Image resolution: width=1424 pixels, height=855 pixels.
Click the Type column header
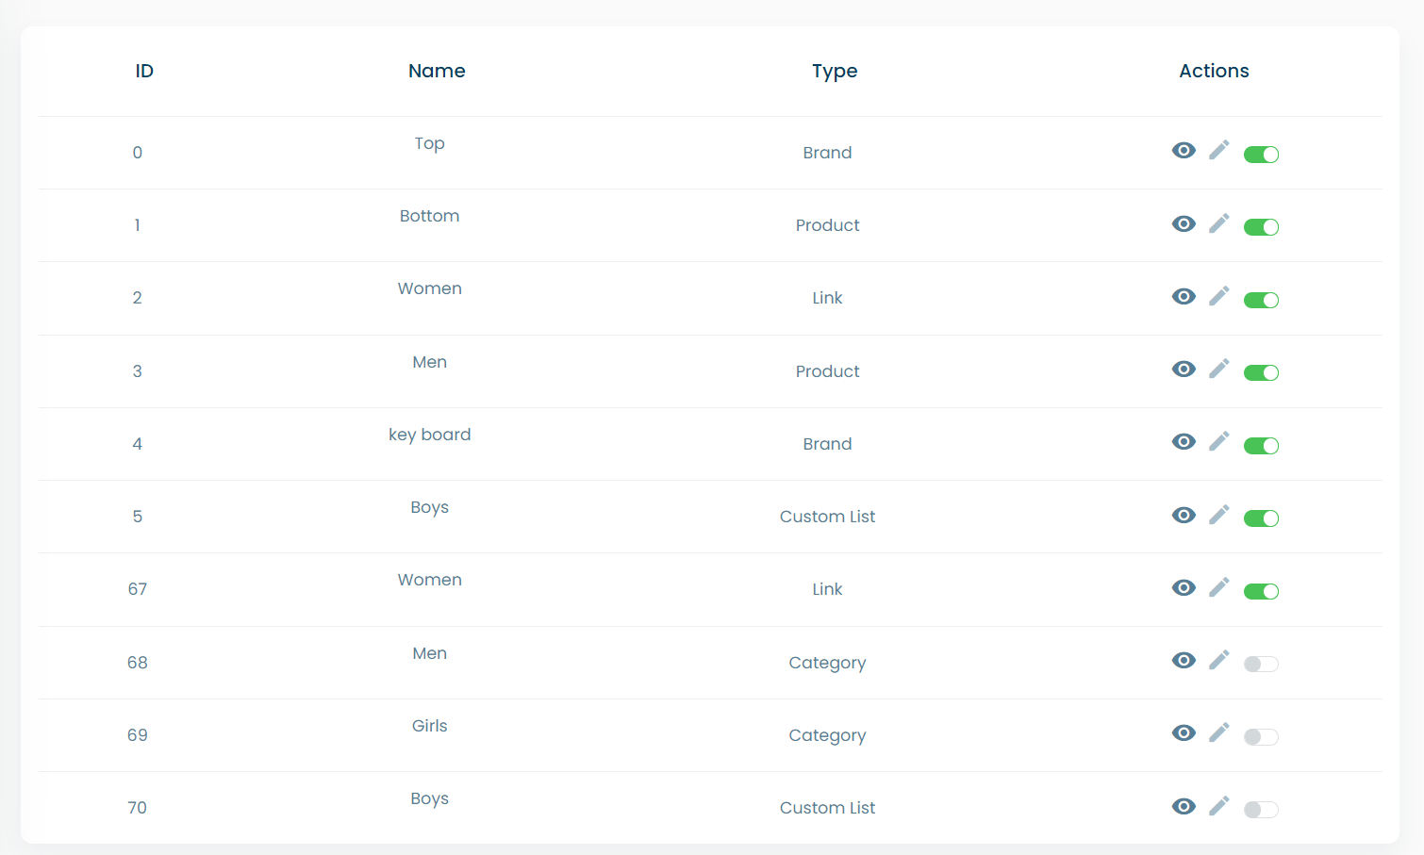[835, 72]
